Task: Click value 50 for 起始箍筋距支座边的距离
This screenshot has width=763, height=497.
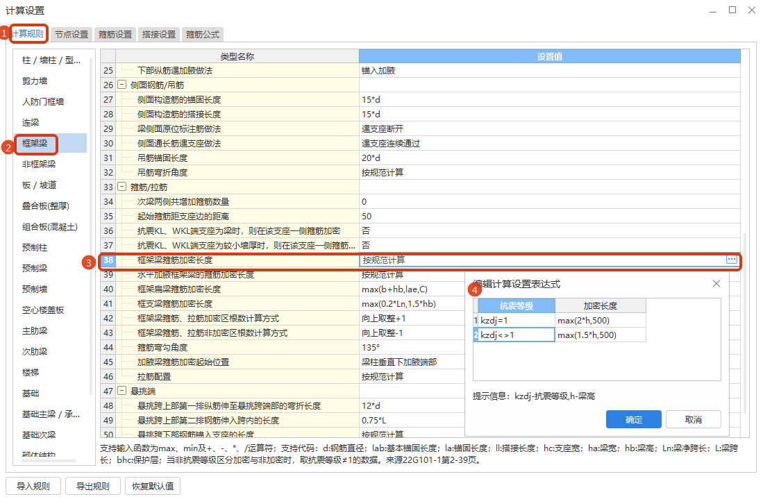Action: click(550, 217)
